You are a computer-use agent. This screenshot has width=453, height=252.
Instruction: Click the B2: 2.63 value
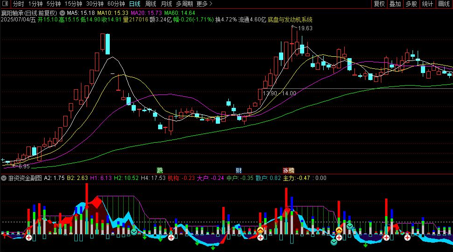pyautogui.click(x=77, y=178)
